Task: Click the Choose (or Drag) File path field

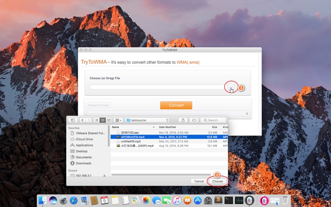Action: pyautogui.click(x=158, y=87)
